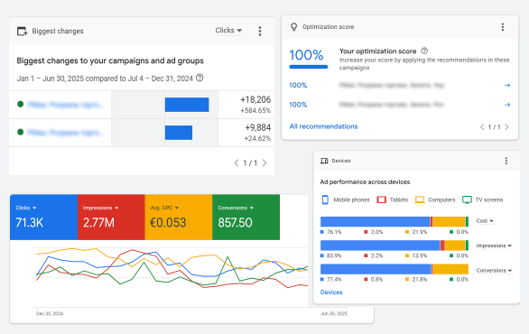Viewport: 529px width, 334px height.
Task: Open the Avg. CPC metric tile dropdown
Action: [164, 208]
